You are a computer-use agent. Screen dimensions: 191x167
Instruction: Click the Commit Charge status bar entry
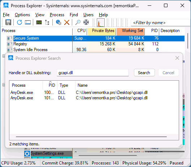[x=65, y=163]
